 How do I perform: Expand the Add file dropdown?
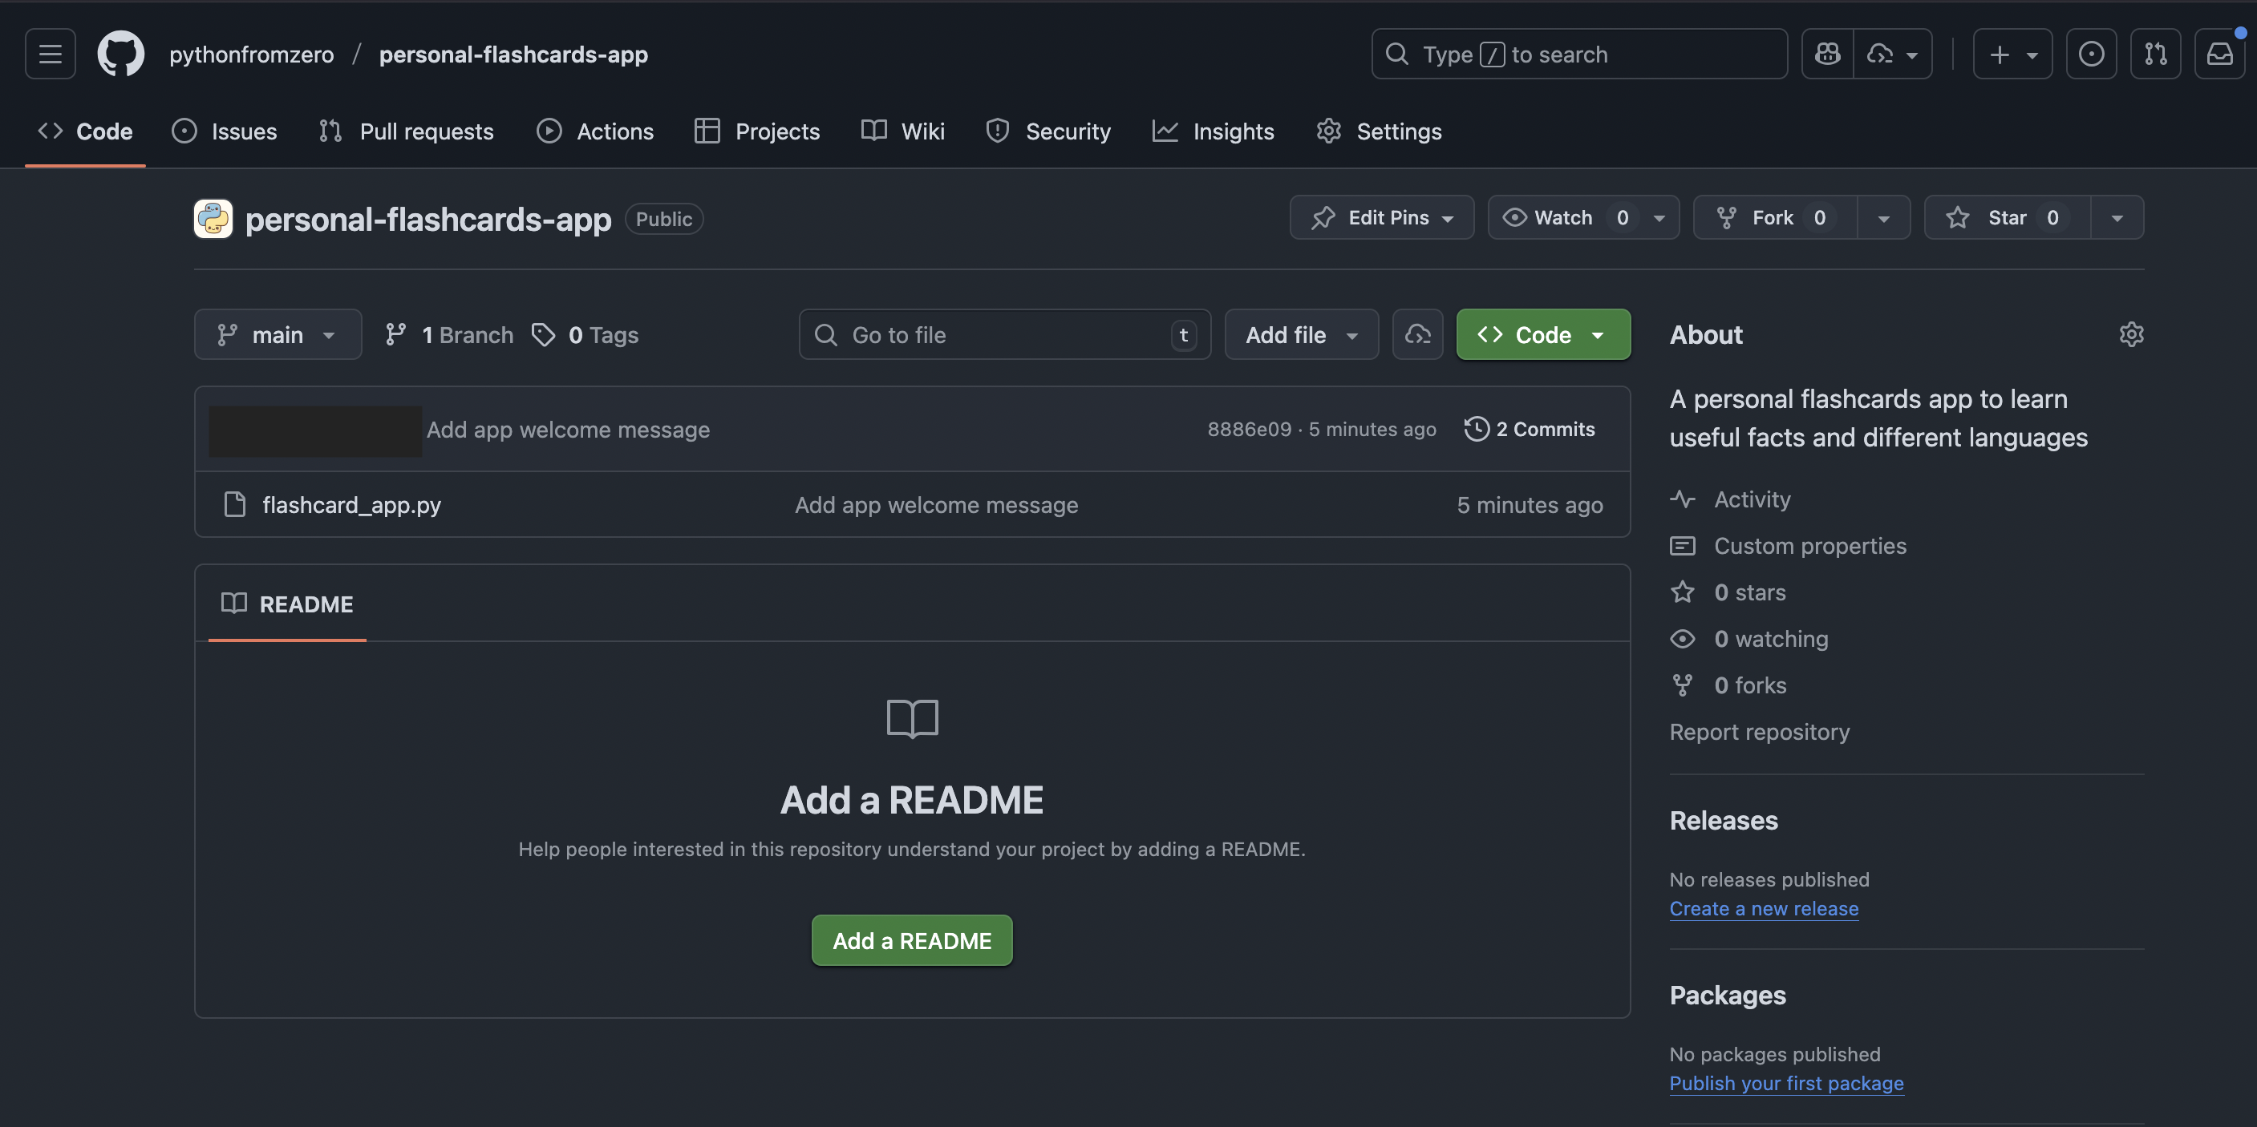[1301, 334]
